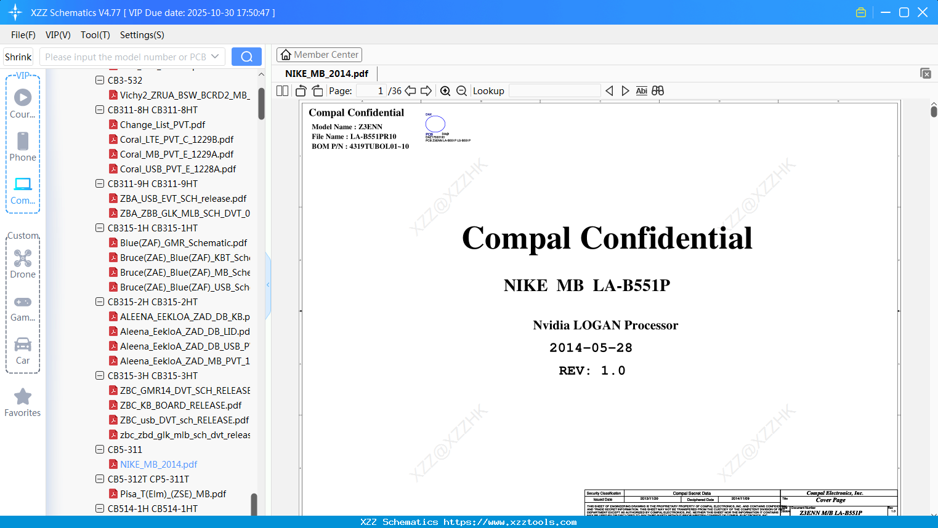Open the model number dropdown arrow

coord(215,57)
